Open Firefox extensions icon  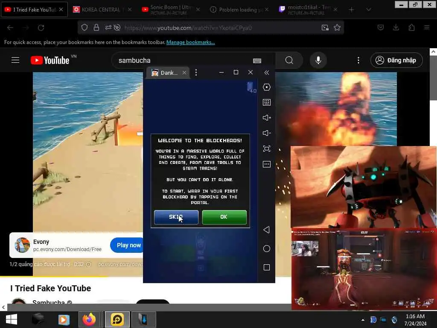click(x=412, y=27)
